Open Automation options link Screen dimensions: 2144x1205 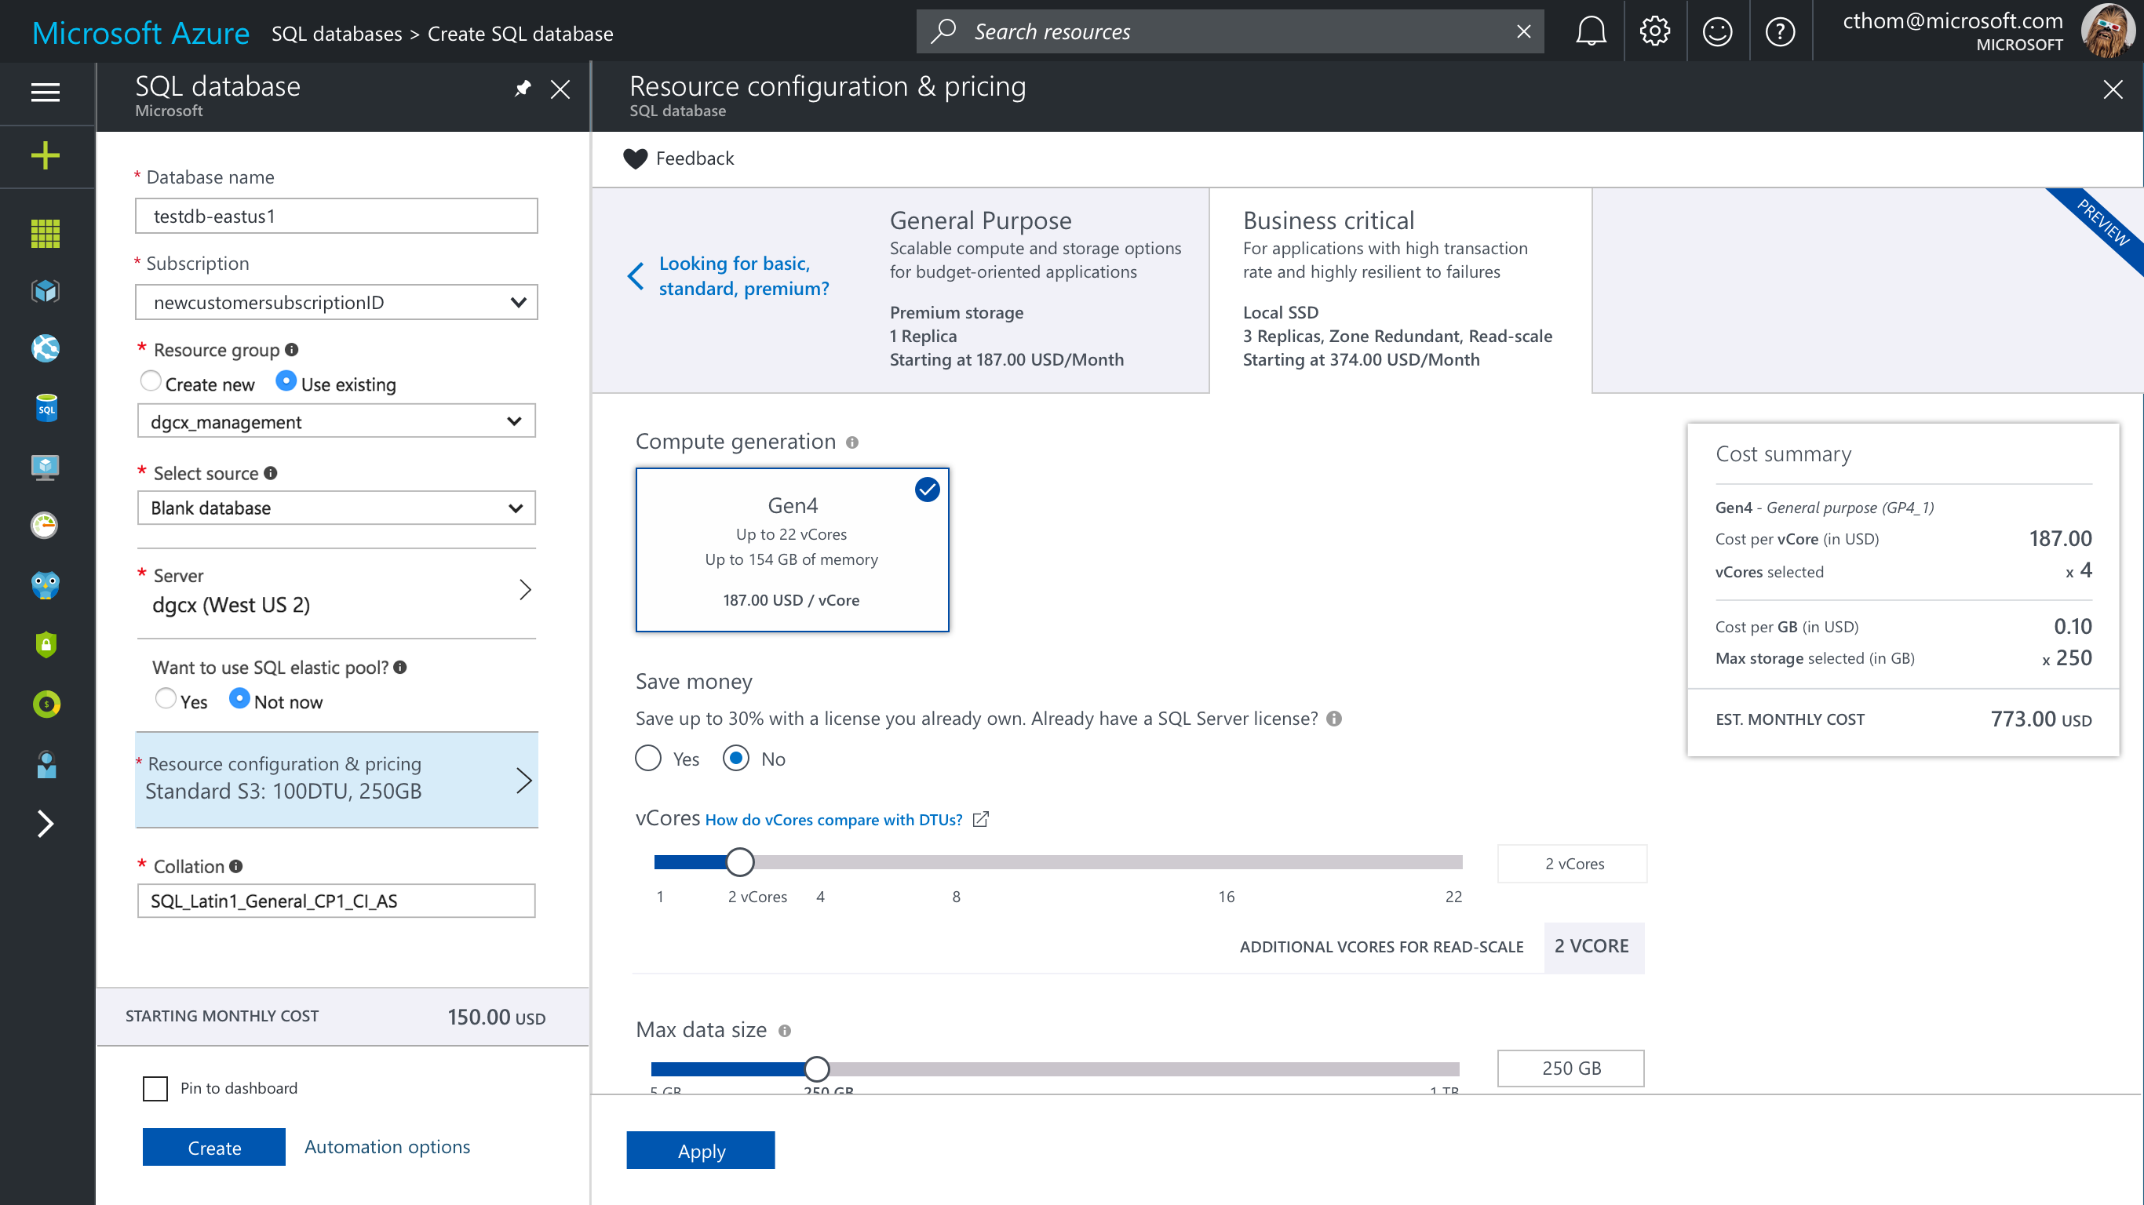(387, 1147)
